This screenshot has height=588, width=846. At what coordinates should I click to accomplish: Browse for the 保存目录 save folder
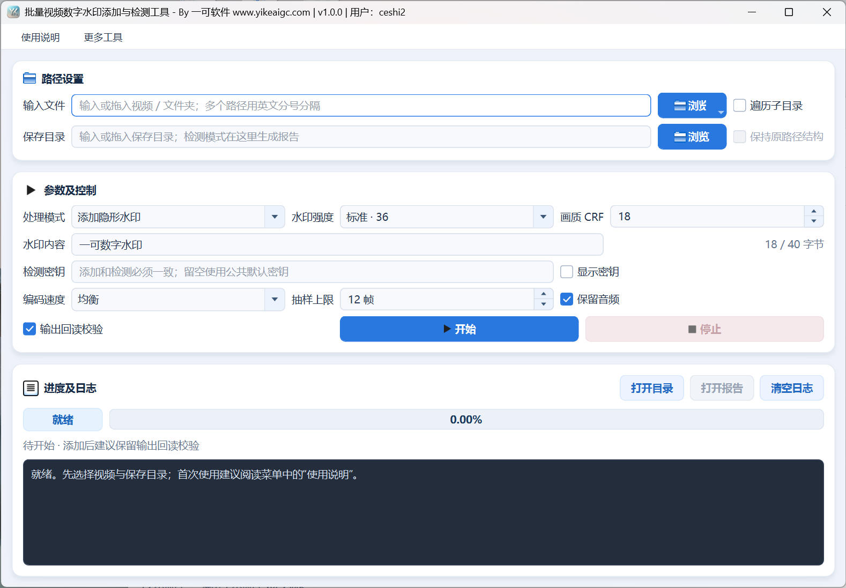(x=692, y=137)
